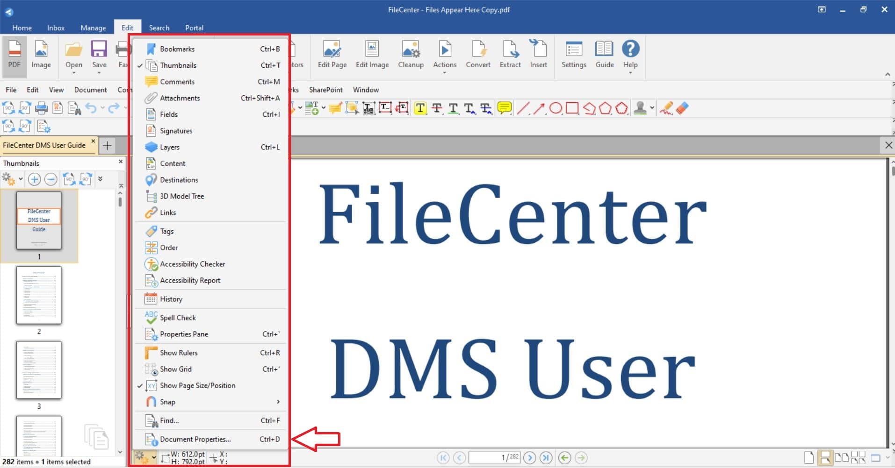Open the Open button dropdown arrow
The height and width of the screenshot is (468, 895).
coord(74,73)
